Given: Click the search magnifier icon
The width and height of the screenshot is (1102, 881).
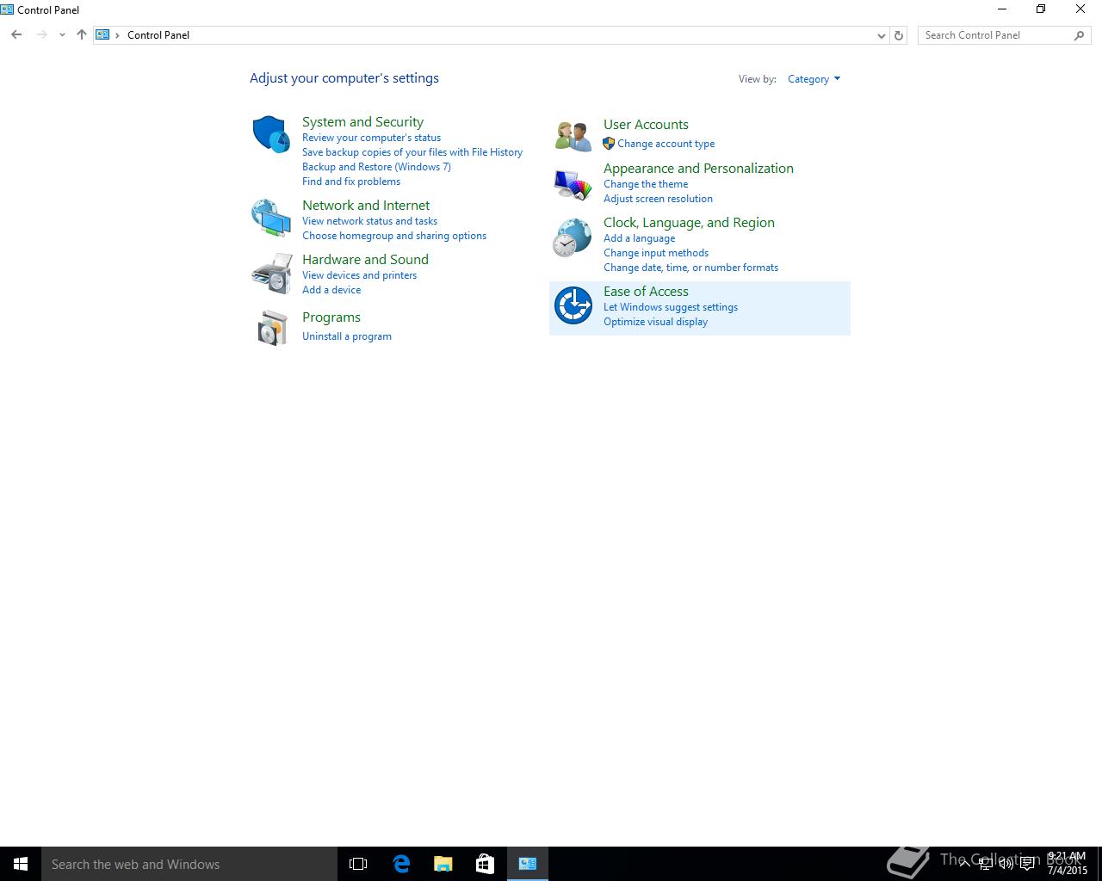Looking at the screenshot, I should point(1079,35).
